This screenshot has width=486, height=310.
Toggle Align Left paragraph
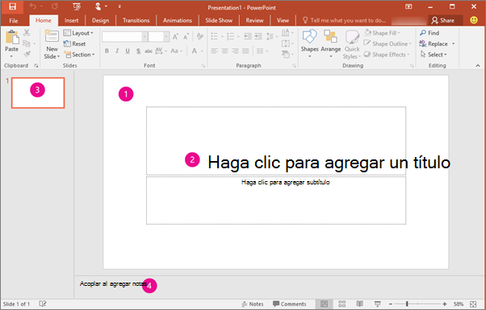(214, 51)
